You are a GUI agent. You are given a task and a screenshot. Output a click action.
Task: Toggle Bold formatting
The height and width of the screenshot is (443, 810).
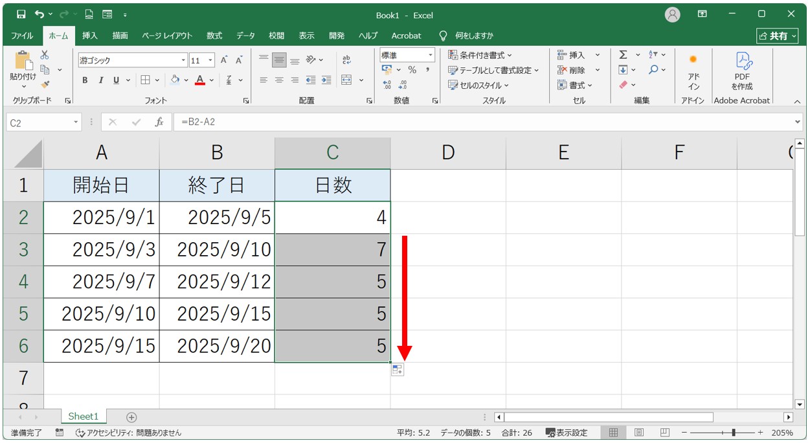[85, 80]
